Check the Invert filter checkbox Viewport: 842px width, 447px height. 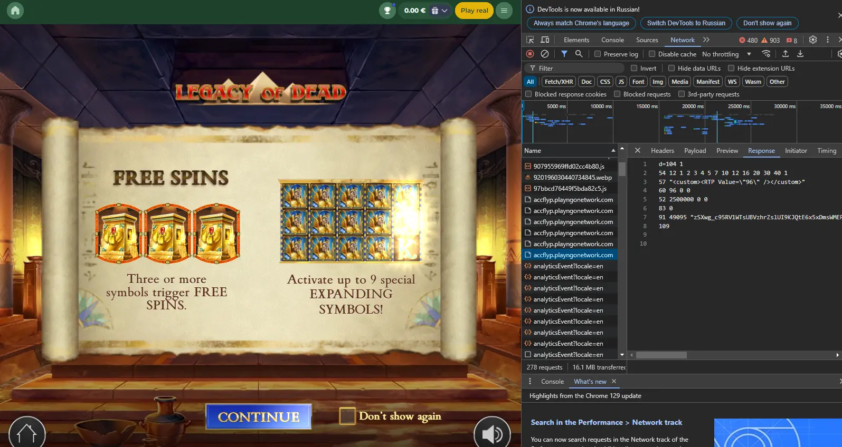[x=634, y=68]
